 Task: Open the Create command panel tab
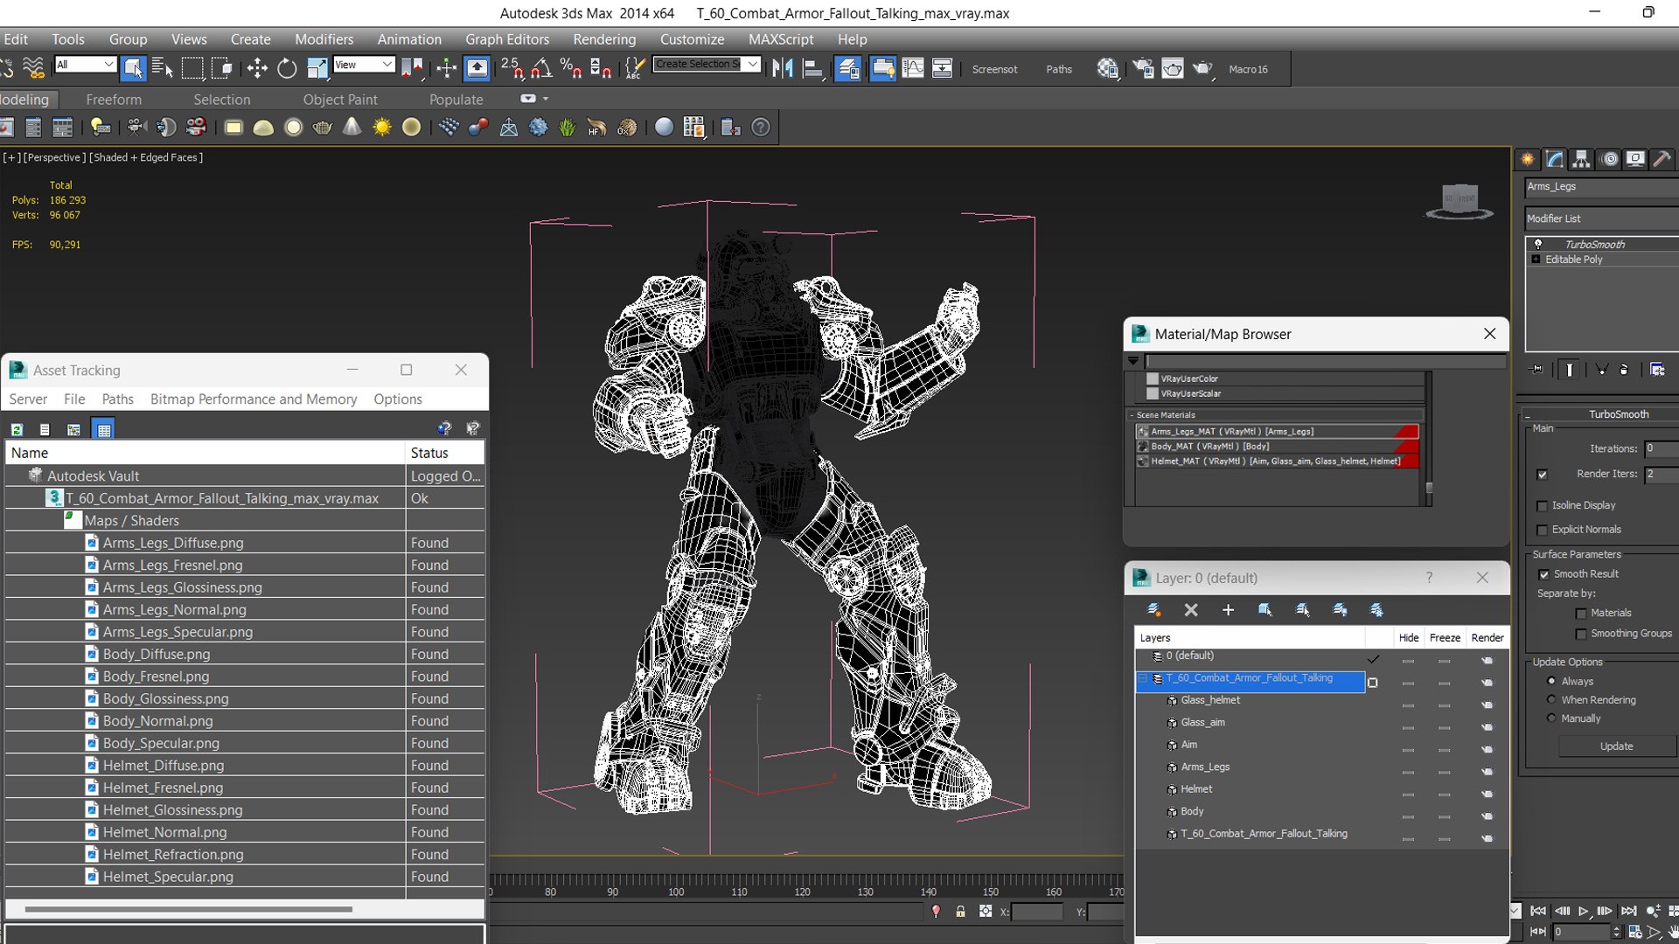[1528, 159]
